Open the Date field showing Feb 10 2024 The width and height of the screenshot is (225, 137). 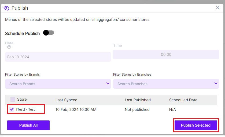(x=58, y=57)
